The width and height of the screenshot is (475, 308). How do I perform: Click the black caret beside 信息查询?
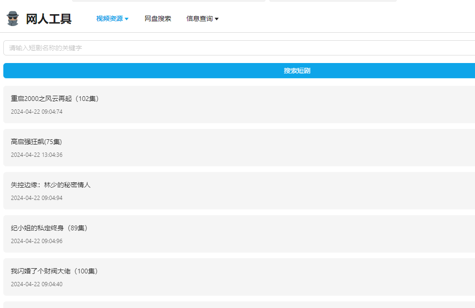pos(217,19)
